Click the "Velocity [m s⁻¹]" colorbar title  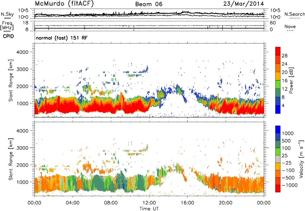click(301, 159)
